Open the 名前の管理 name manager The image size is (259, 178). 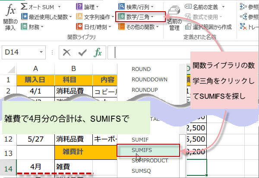[x=174, y=18]
